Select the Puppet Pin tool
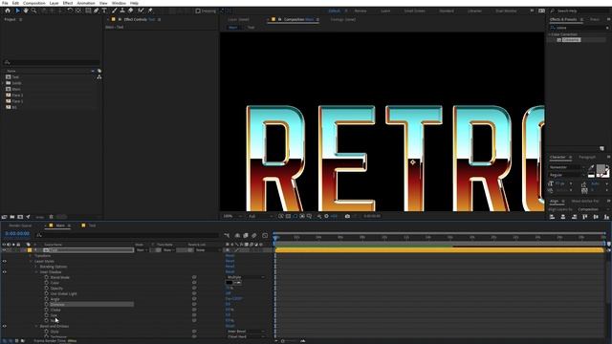 150,11
